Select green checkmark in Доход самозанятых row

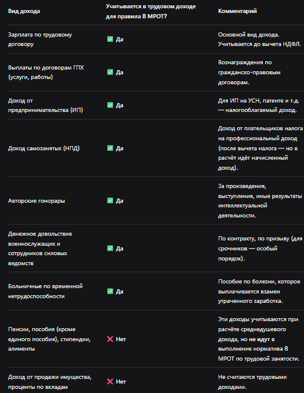110,148
